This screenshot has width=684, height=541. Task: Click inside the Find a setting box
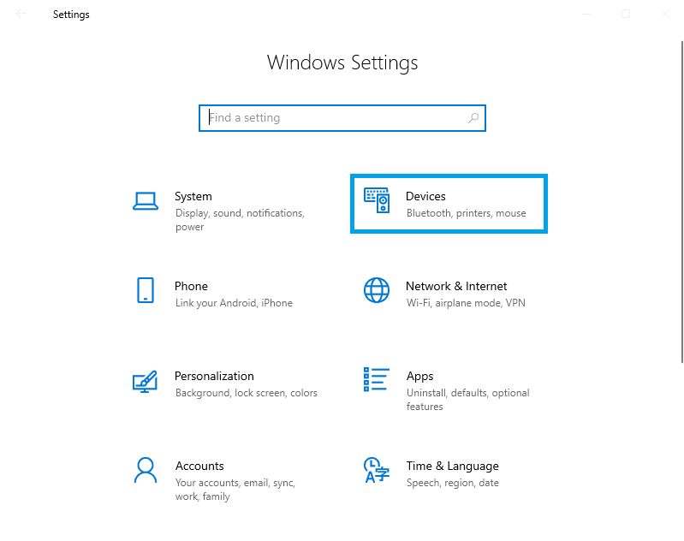click(x=342, y=118)
